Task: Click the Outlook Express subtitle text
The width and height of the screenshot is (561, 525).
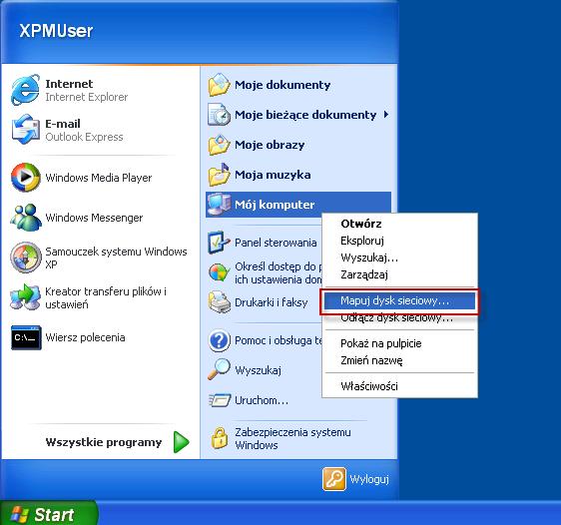Action: 84,137
